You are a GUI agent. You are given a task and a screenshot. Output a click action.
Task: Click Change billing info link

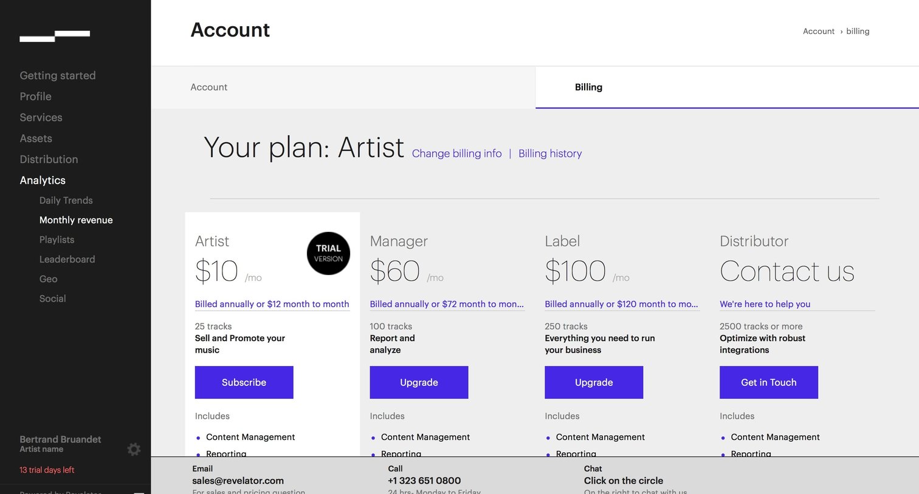[457, 154]
